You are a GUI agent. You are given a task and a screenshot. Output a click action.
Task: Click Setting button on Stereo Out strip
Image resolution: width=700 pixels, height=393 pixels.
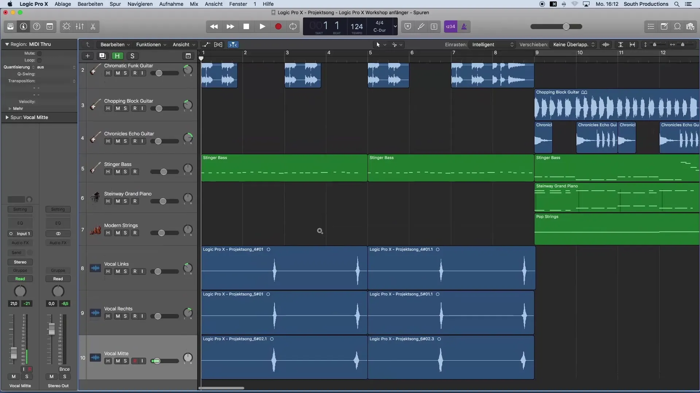click(x=58, y=210)
